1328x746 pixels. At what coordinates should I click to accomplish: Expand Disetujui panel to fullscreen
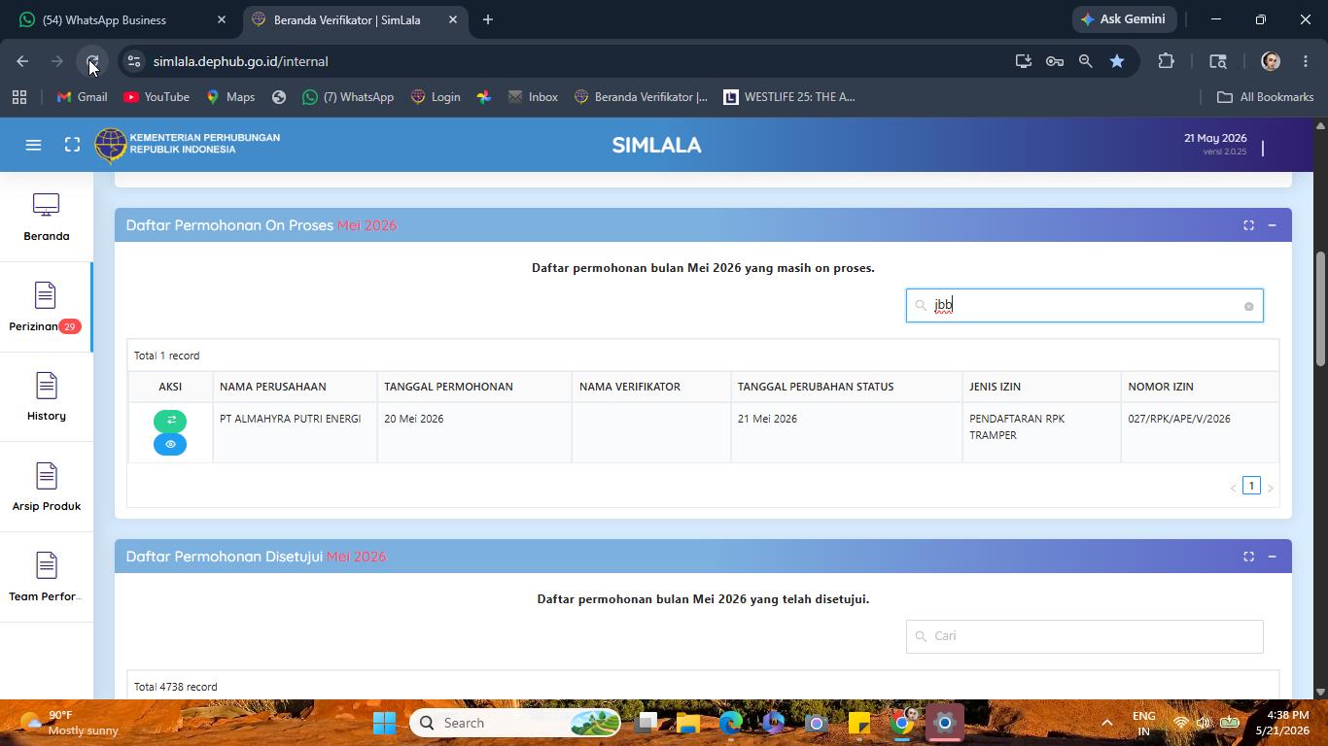click(x=1248, y=557)
